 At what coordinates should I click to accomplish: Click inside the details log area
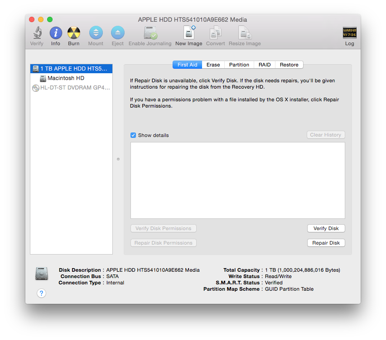(x=238, y=180)
